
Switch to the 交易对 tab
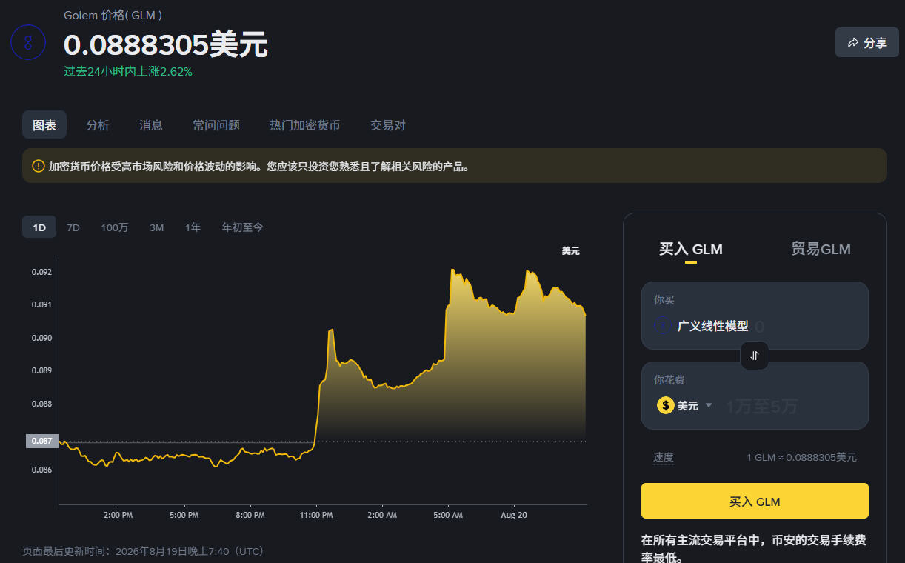pos(388,125)
